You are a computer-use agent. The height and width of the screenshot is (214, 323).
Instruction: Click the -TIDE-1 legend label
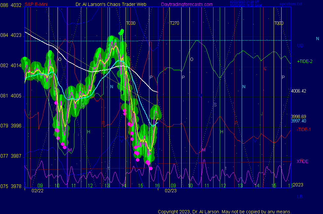pos(304,129)
